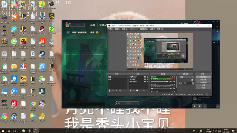Image resolution: width=237 pixels, height=133 pixels.
Task: Move the selected source up
Action: click(x=141, y=91)
